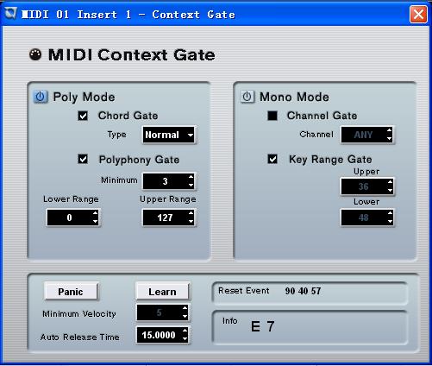Increase the Minimum Velocity stepper arrow
Screen dimensions: 432x366
(x=185, y=308)
